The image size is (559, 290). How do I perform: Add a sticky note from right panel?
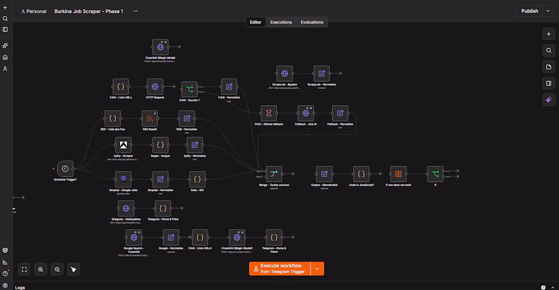pyautogui.click(x=549, y=67)
